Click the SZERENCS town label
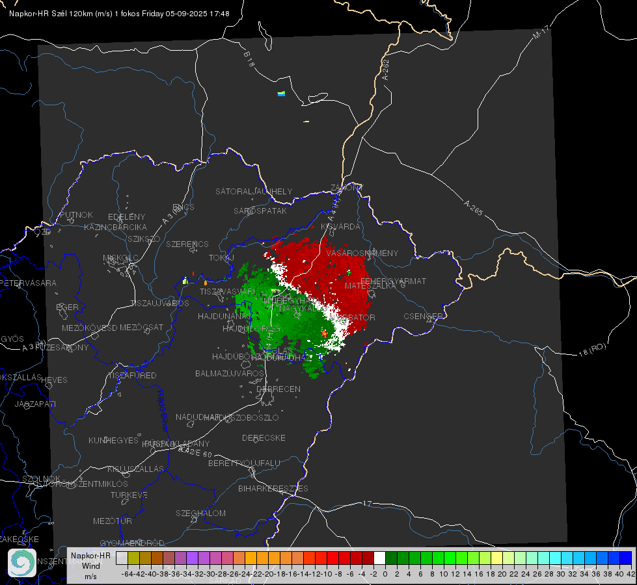637x585 pixels. click(x=187, y=244)
